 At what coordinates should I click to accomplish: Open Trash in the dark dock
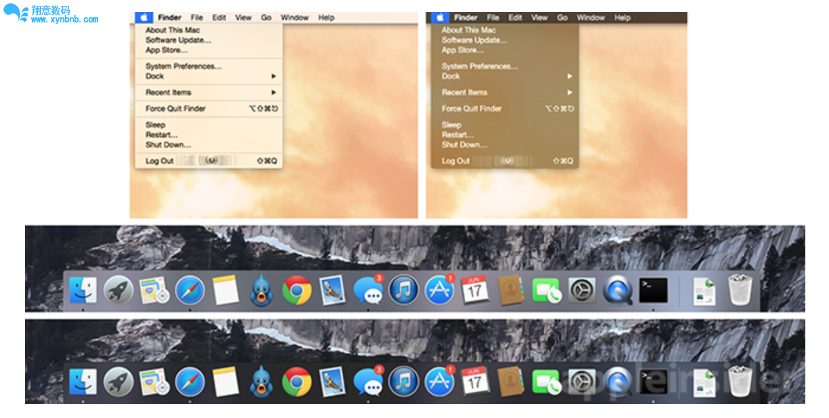740,381
